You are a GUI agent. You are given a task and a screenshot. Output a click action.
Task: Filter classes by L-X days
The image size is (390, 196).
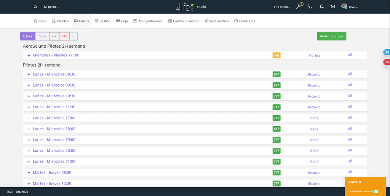[54, 36]
